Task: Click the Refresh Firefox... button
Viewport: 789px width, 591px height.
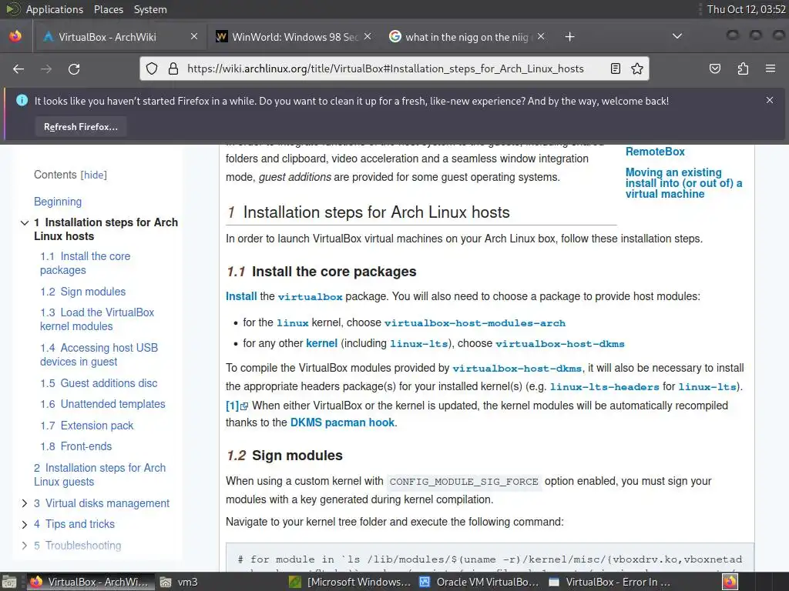Action: [80, 127]
